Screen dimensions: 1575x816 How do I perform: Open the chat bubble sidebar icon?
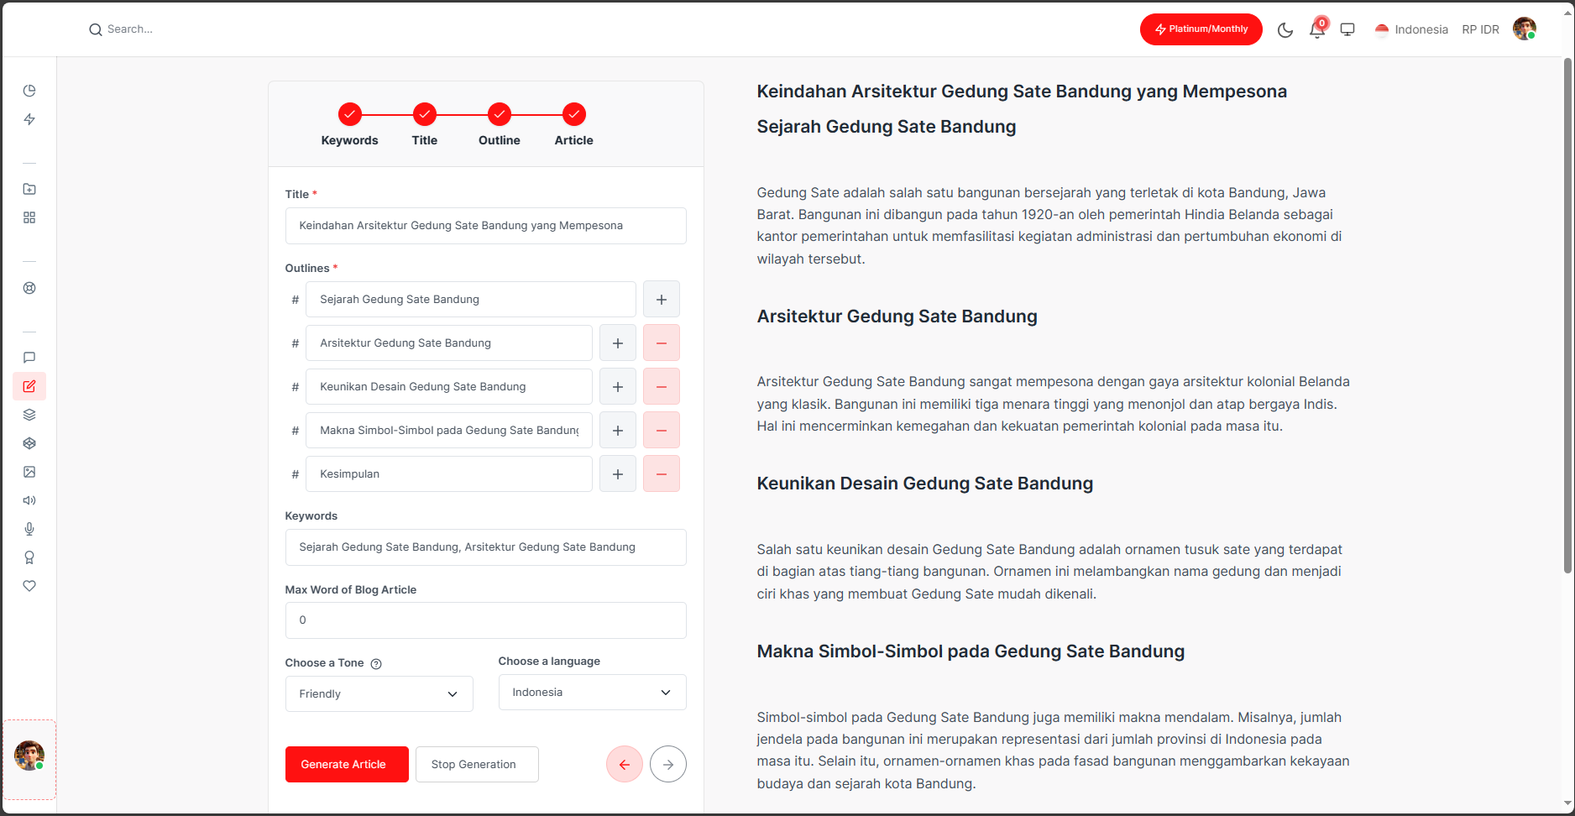coord(29,358)
